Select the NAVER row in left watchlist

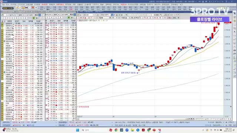click(23, 50)
